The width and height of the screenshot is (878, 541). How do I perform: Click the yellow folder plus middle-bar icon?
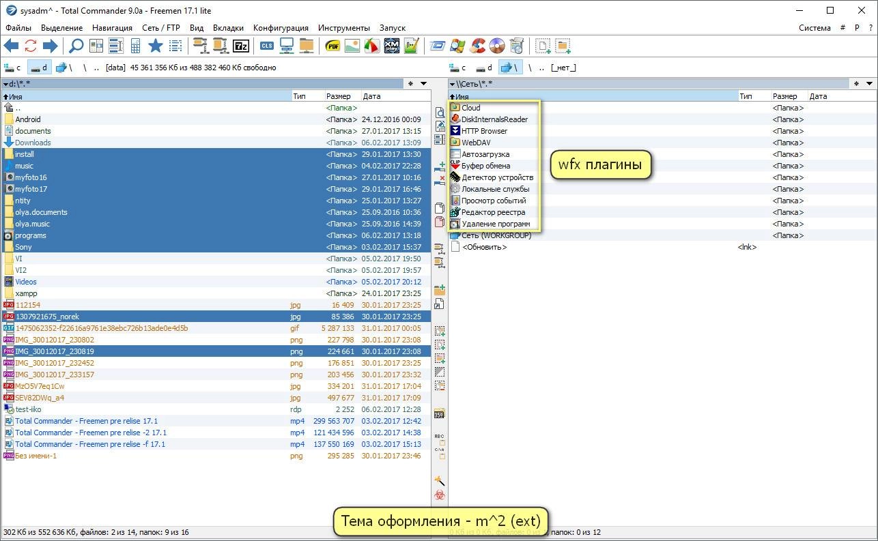tap(440, 291)
